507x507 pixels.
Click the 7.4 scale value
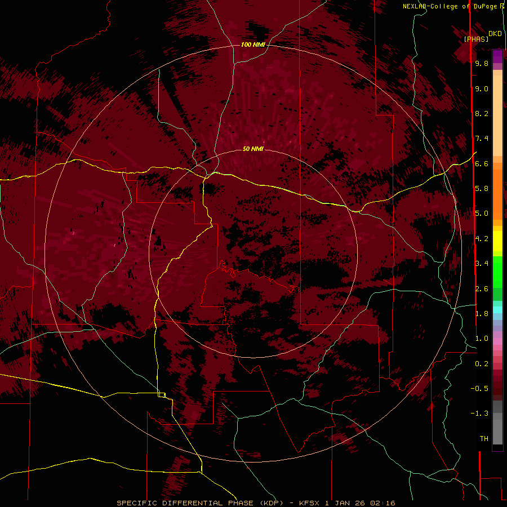(x=482, y=139)
